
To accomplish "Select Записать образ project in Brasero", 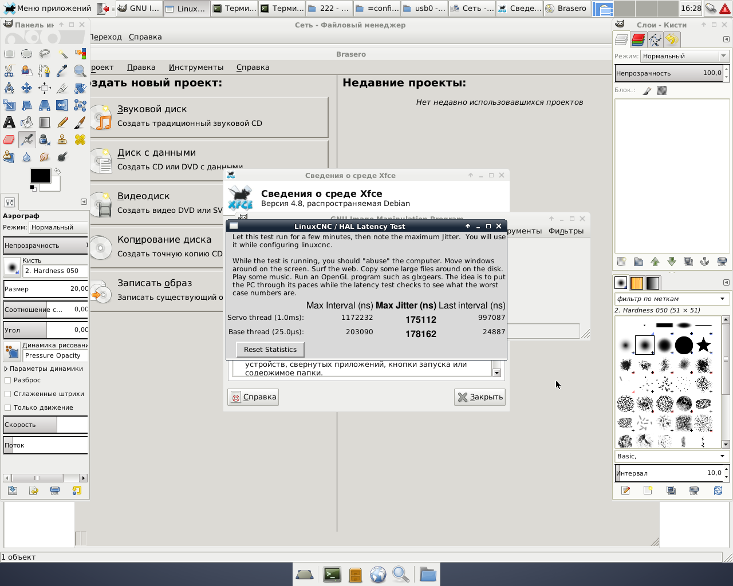I will (157, 290).
